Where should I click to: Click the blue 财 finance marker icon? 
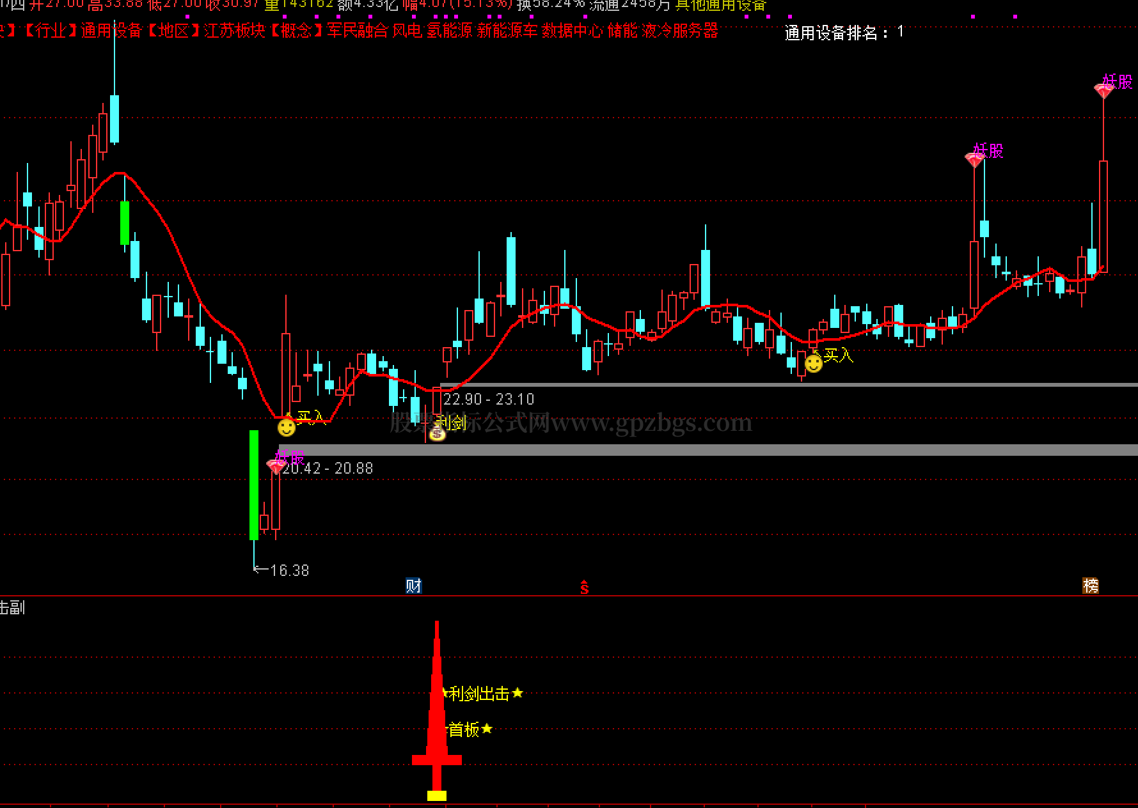(413, 586)
